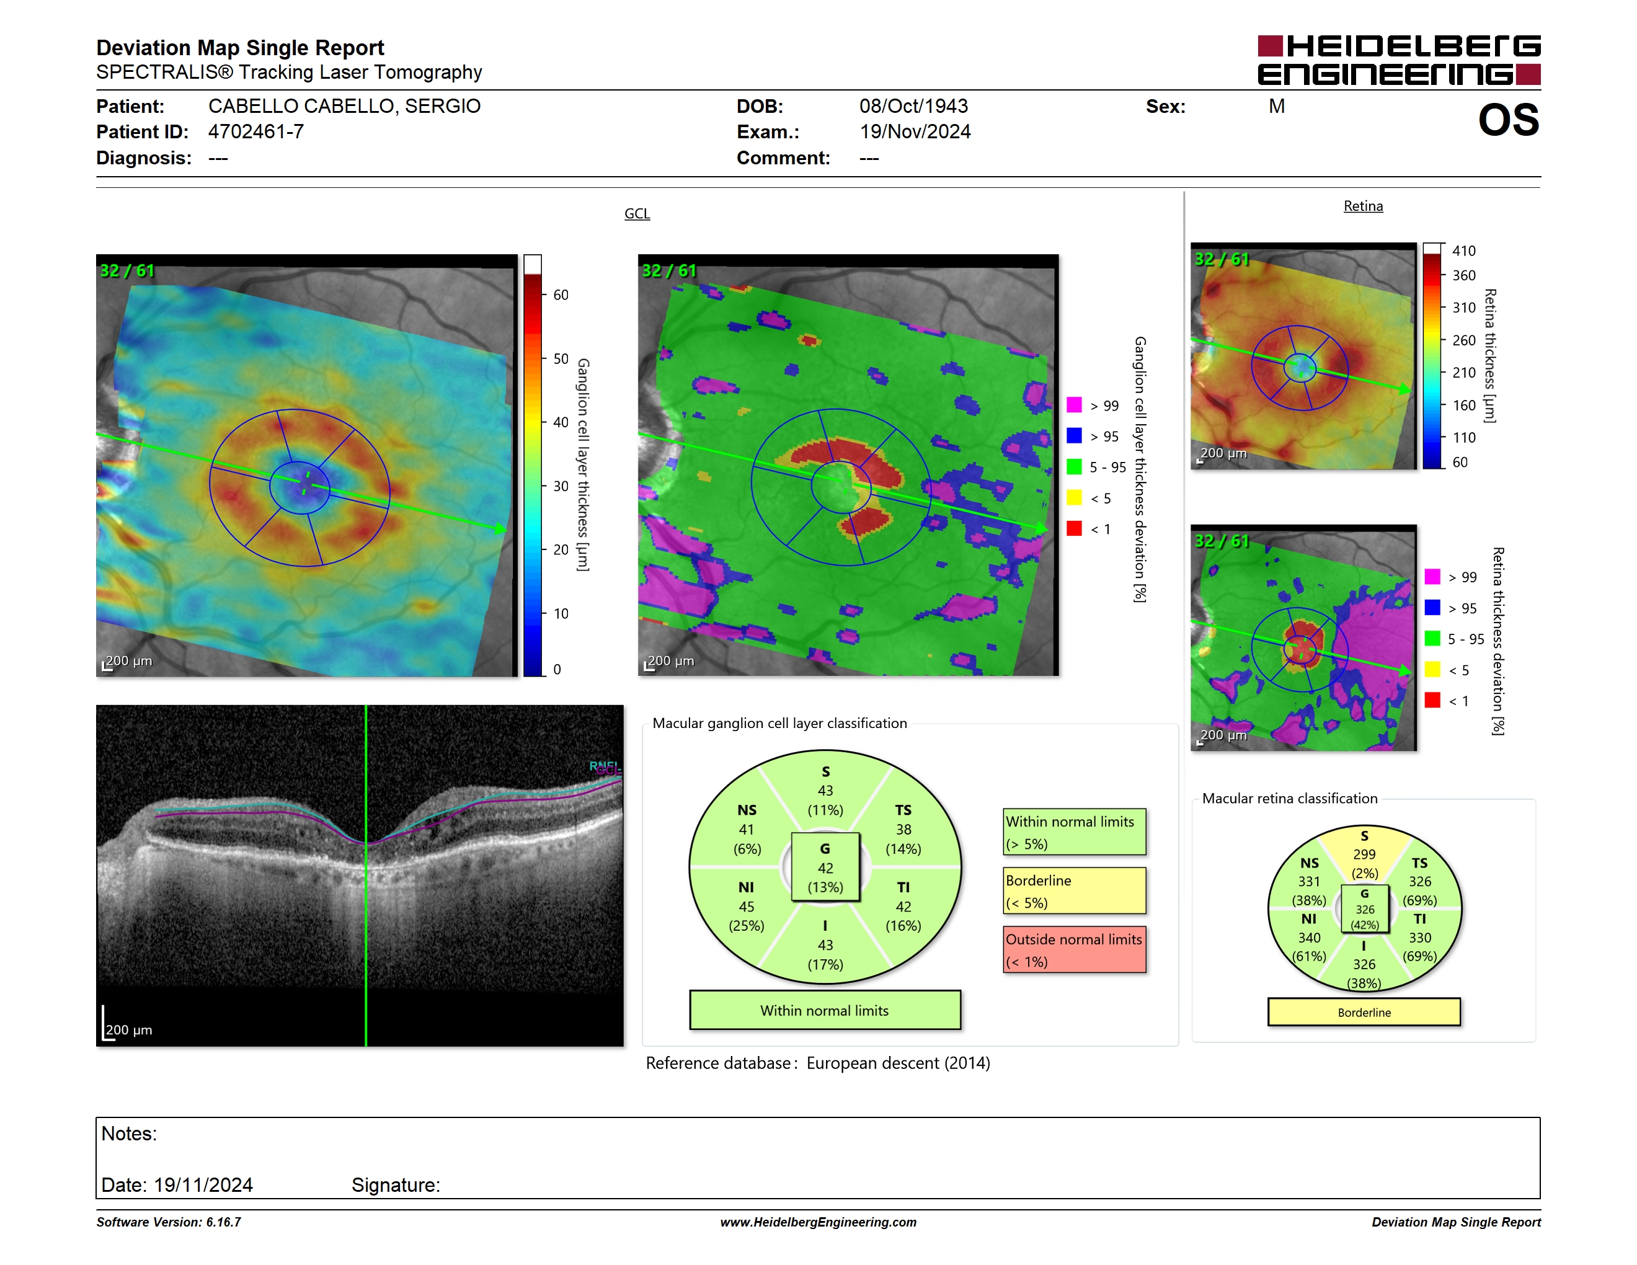
Task: Click the GCL section heading
Action: pos(637,213)
